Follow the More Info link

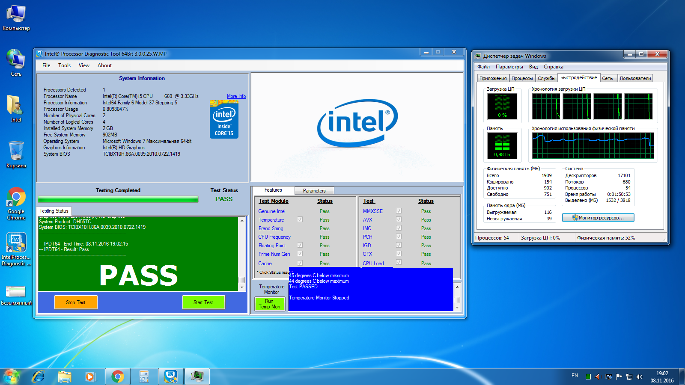tap(236, 96)
